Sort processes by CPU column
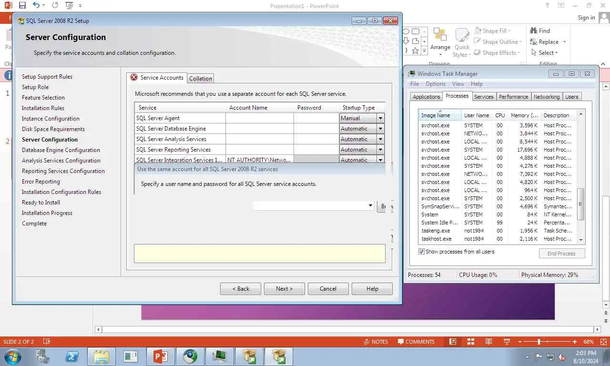This screenshot has width=610, height=366. [x=500, y=115]
